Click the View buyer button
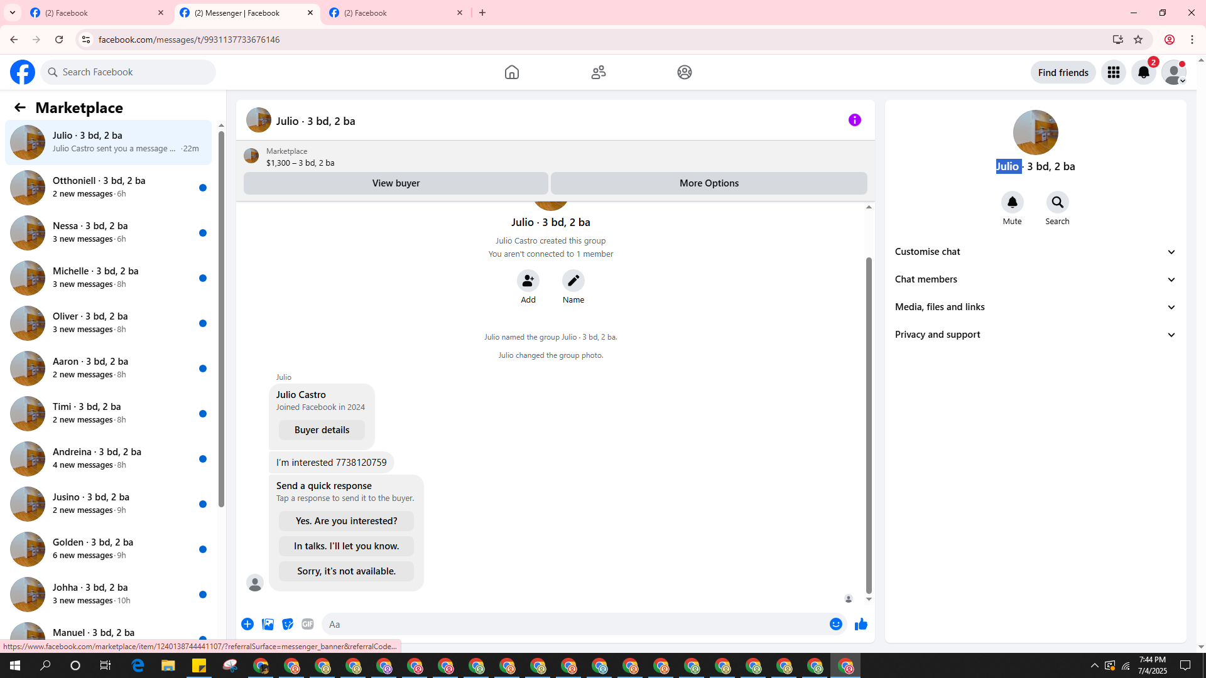 tap(395, 183)
